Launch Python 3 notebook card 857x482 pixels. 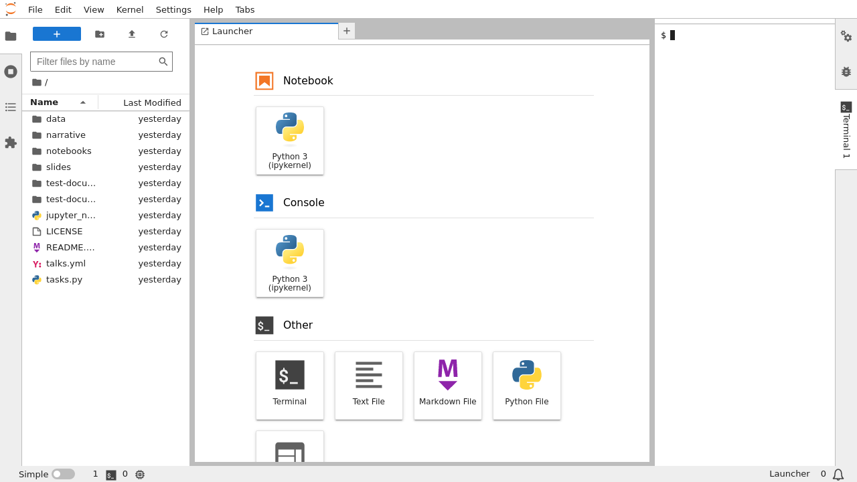[x=290, y=141]
